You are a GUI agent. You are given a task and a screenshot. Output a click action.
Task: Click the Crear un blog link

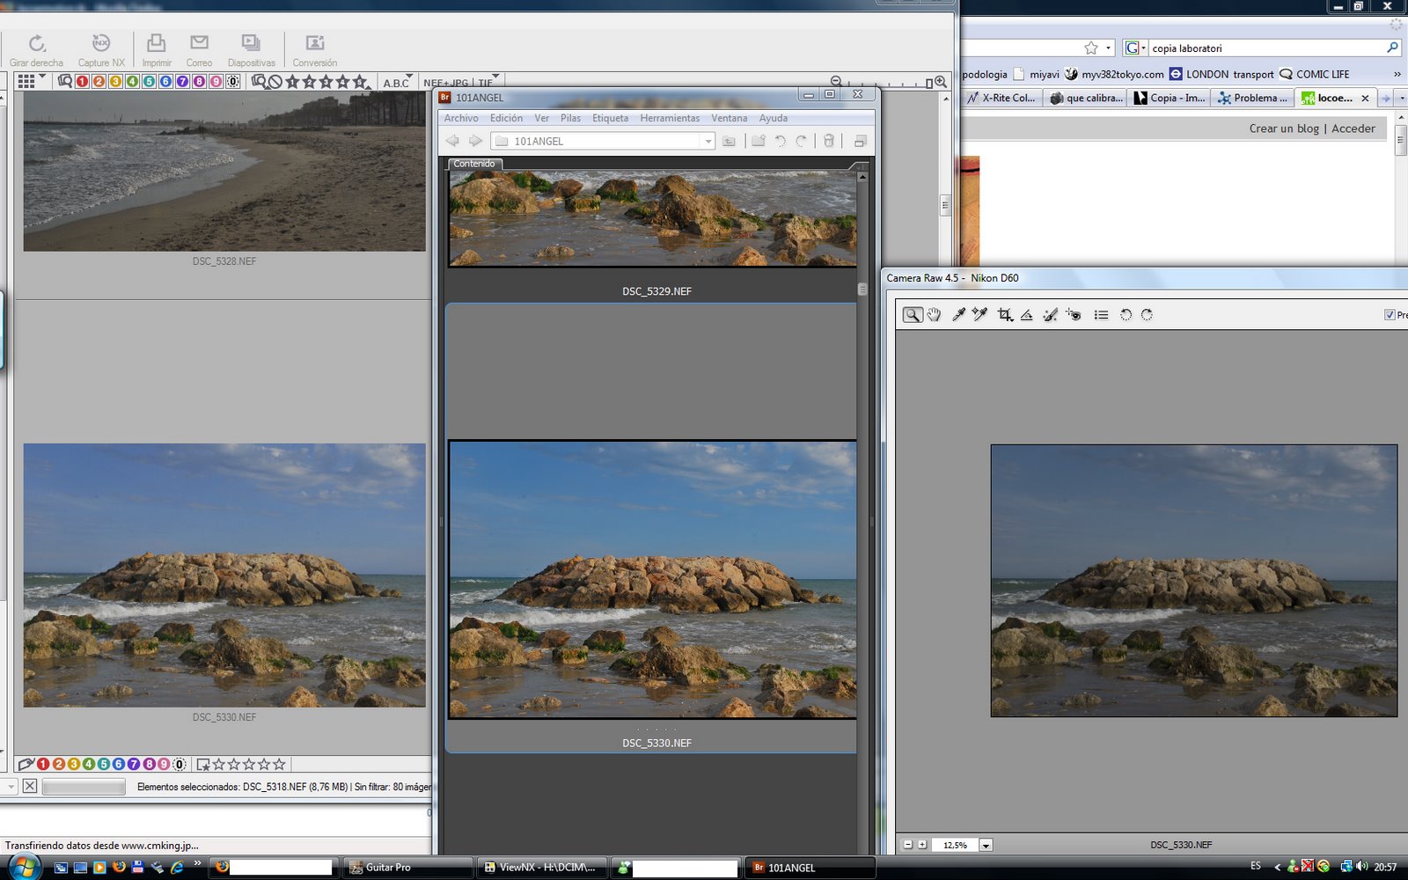click(1284, 128)
